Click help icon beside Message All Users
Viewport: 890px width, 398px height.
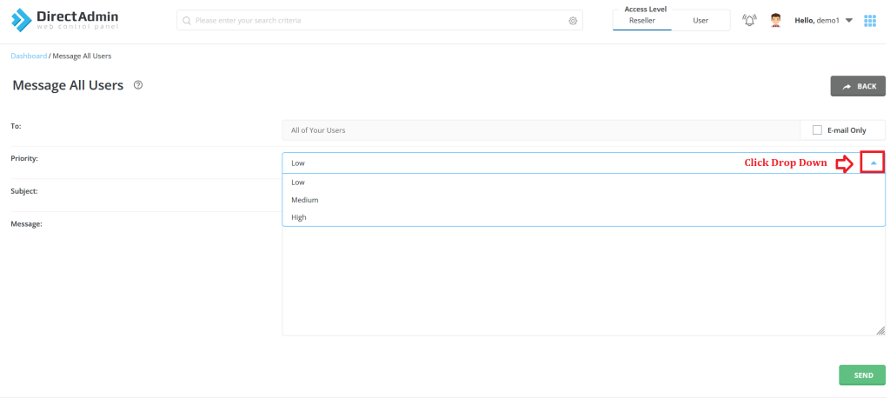click(x=138, y=85)
